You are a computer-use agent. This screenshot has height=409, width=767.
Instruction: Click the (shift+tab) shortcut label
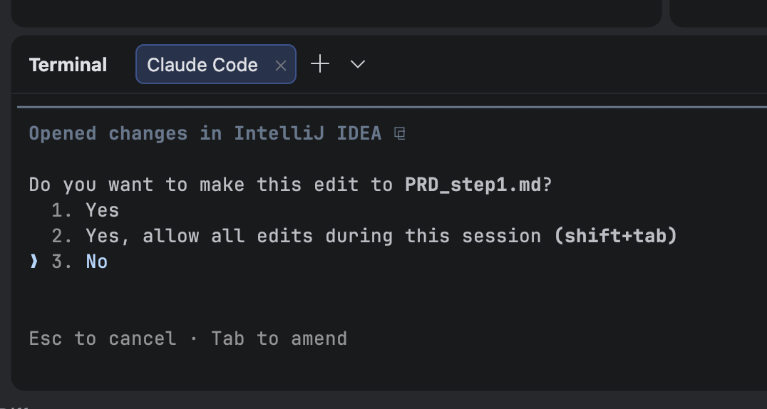[615, 236]
